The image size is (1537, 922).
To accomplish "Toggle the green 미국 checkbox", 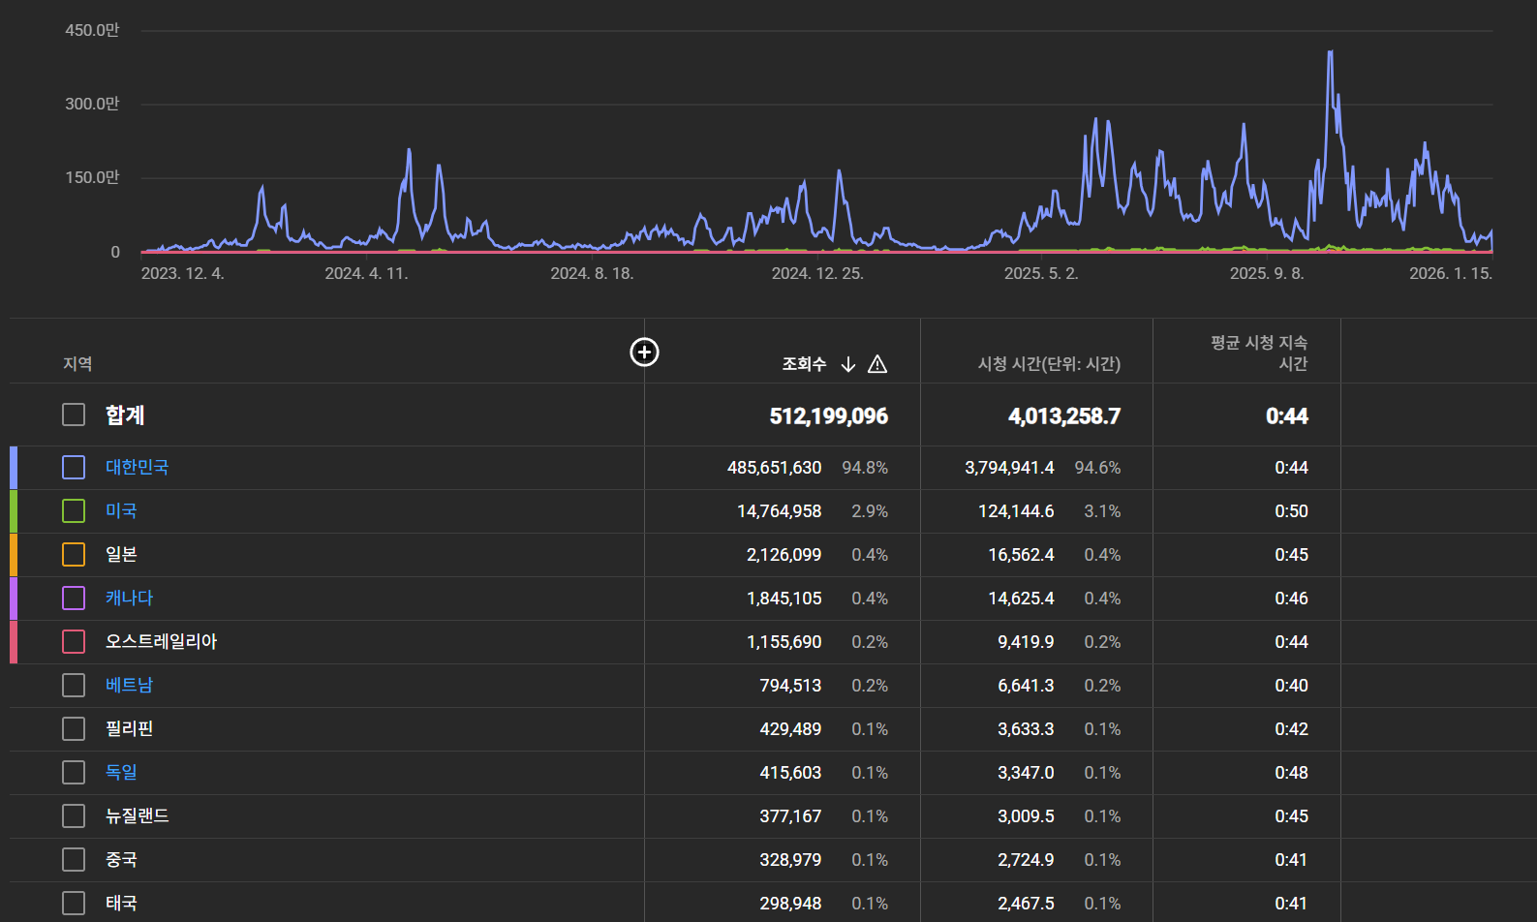I will [74, 511].
